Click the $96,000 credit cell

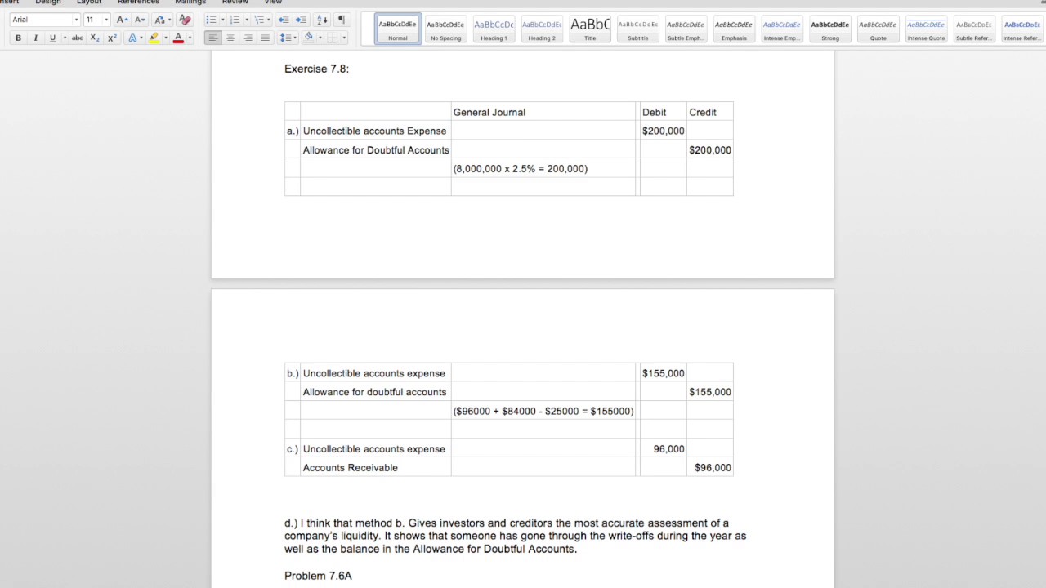710,467
